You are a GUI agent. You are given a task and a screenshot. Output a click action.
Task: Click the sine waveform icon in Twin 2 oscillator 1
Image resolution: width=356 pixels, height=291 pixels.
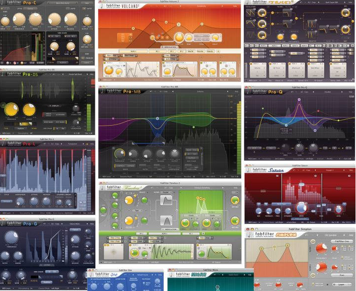click(x=250, y=13)
